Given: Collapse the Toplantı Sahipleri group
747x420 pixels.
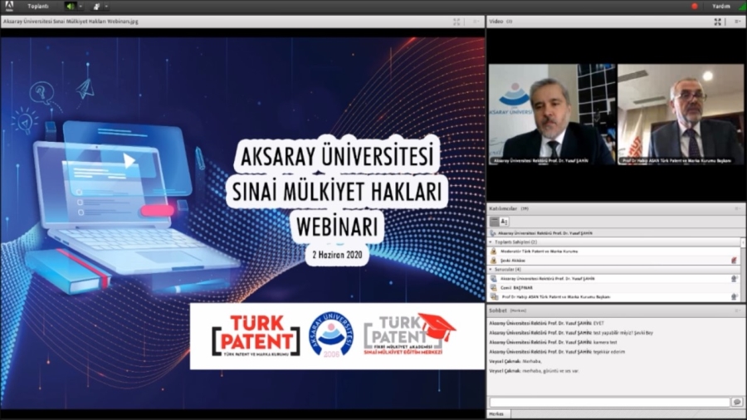Looking at the screenshot, I should 491,242.
